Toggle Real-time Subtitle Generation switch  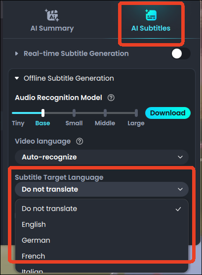181,54
